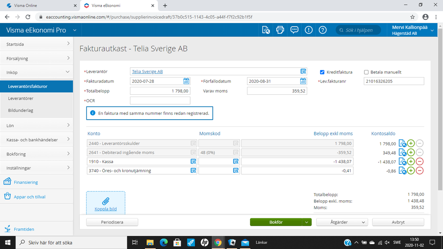Image resolution: width=443 pixels, height=249 pixels.
Task: Open supplier lookup icon in Leverantör field
Action: pyautogui.click(x=303, y=71)
